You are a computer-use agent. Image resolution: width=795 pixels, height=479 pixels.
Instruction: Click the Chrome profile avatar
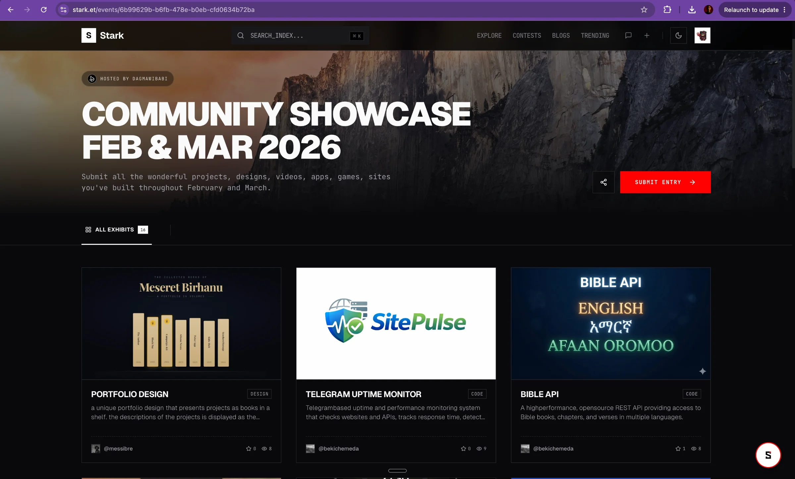(x=709, y=10)
